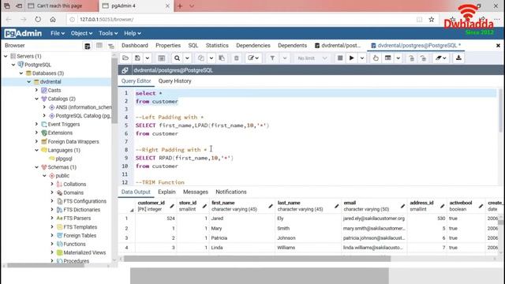Click the data output horizontal scrollbar

point(257,259)
